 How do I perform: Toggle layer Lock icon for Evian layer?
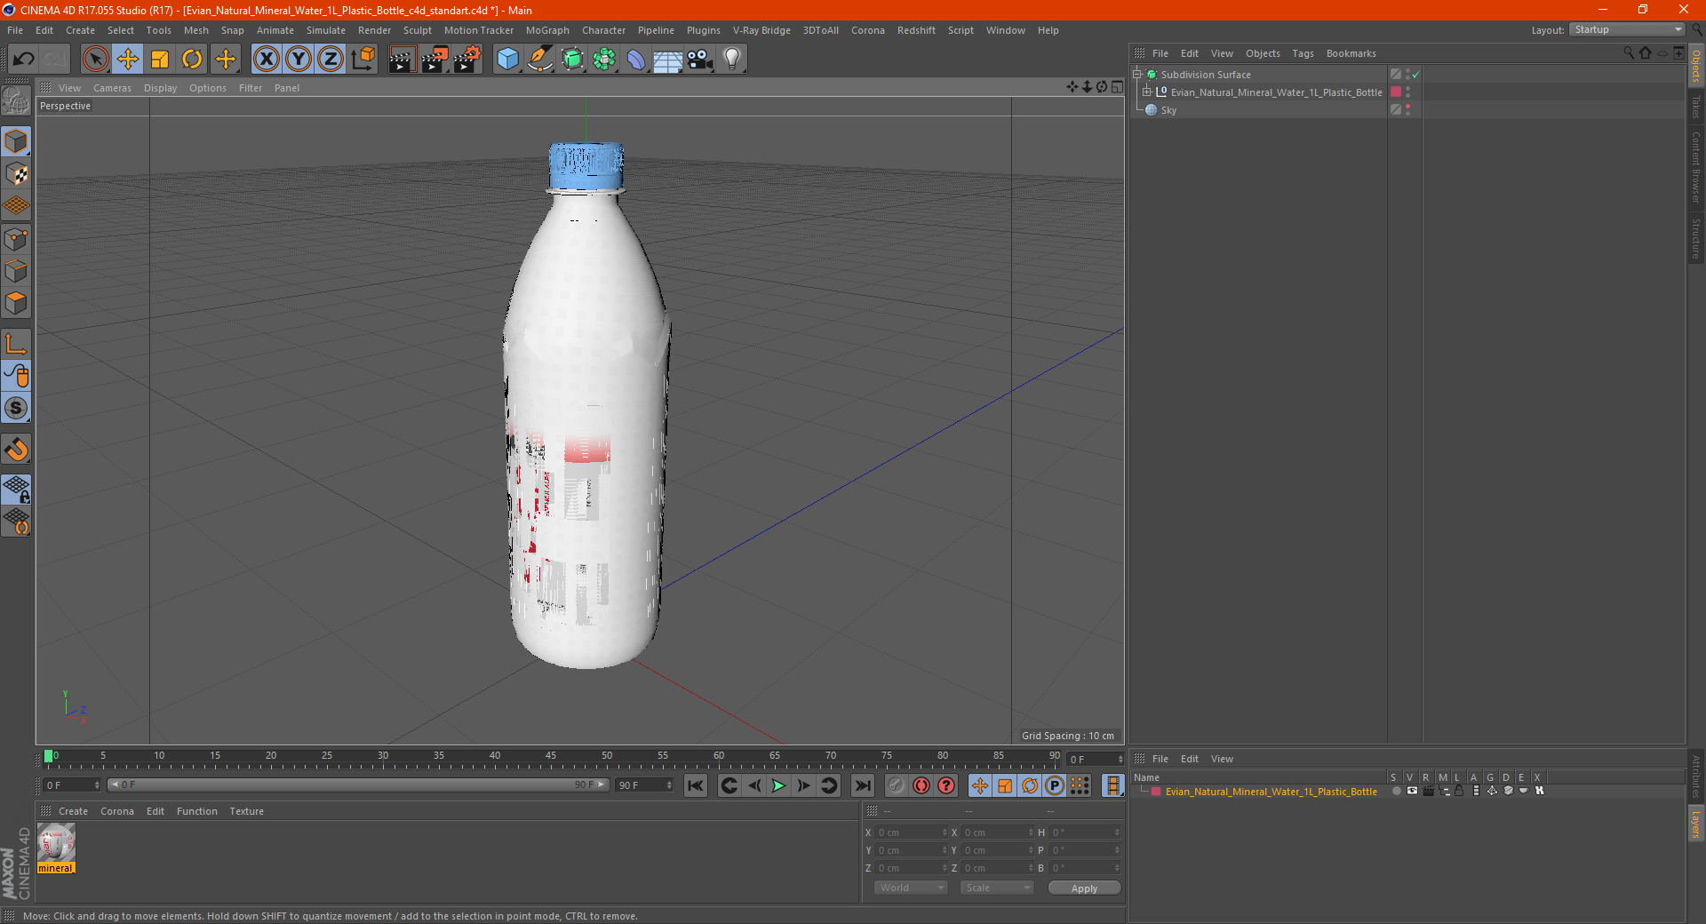click(x=1459, y=791)
